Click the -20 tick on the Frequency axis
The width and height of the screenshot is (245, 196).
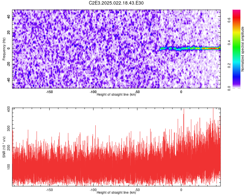coord(9,64)
